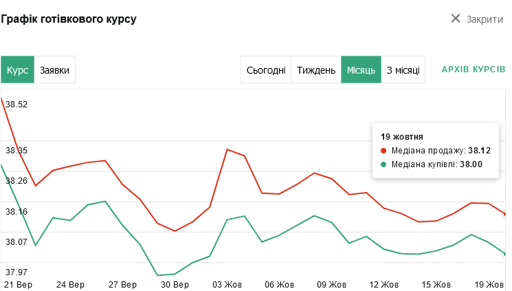Image resolution: width=512 pixels, height=291 pixels.
Task: Switch to the Курс tab
Action: coord(18,70)
